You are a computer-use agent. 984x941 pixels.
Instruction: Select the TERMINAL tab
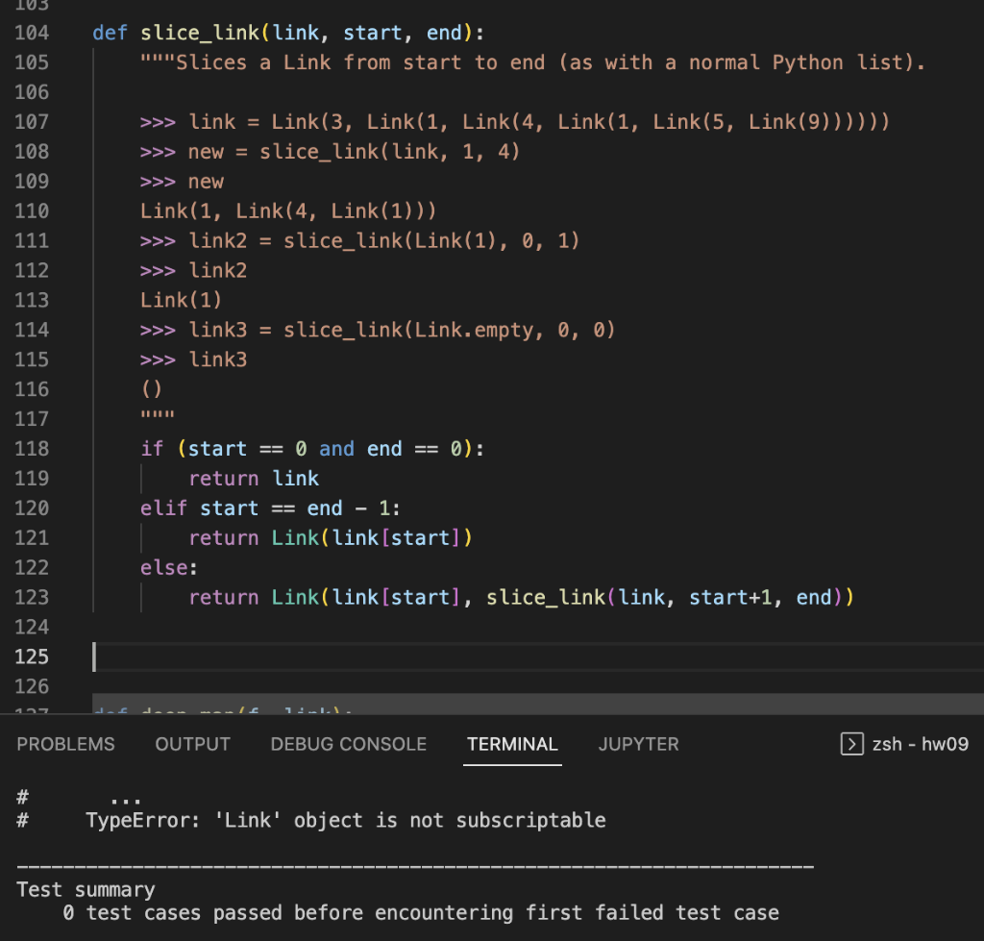pyautogui.click(x=512, y=744)
